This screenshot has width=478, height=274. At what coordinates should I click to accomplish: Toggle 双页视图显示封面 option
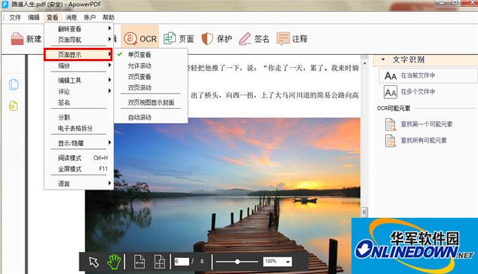151,103
